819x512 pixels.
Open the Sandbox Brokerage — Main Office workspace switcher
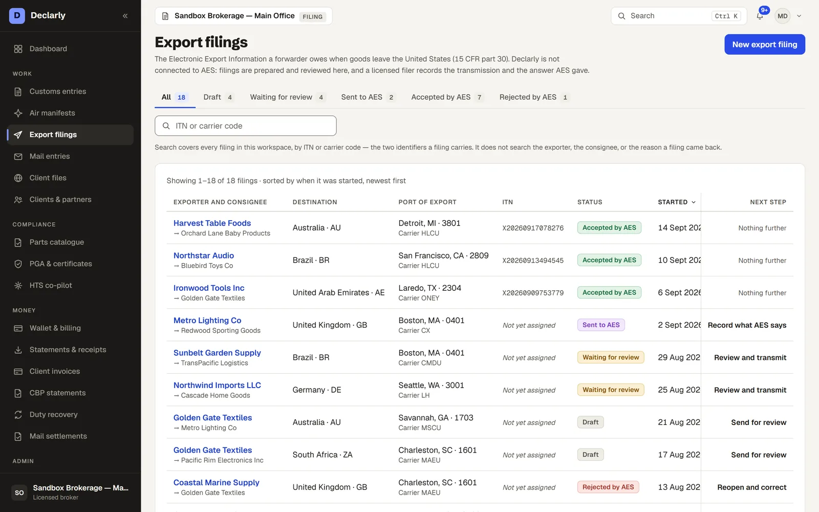[x=244, y=16]
